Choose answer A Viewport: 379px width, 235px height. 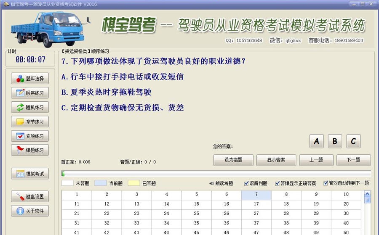316,141
